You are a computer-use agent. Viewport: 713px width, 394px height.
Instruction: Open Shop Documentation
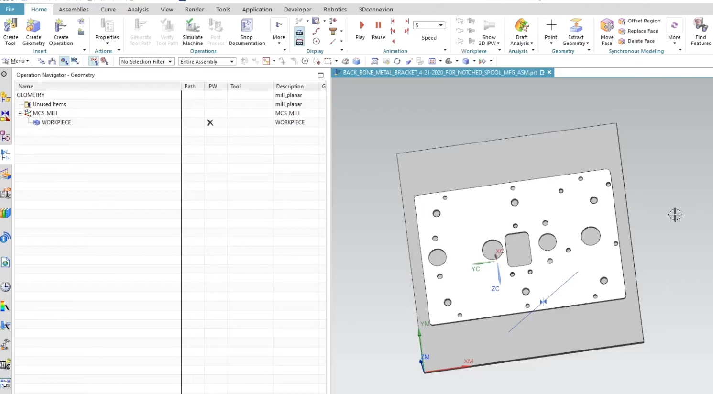point(247,32)
